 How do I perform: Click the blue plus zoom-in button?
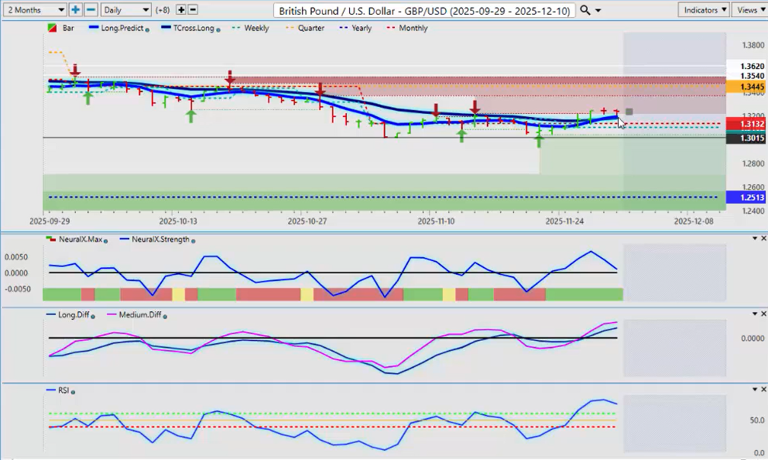point(75,10)
